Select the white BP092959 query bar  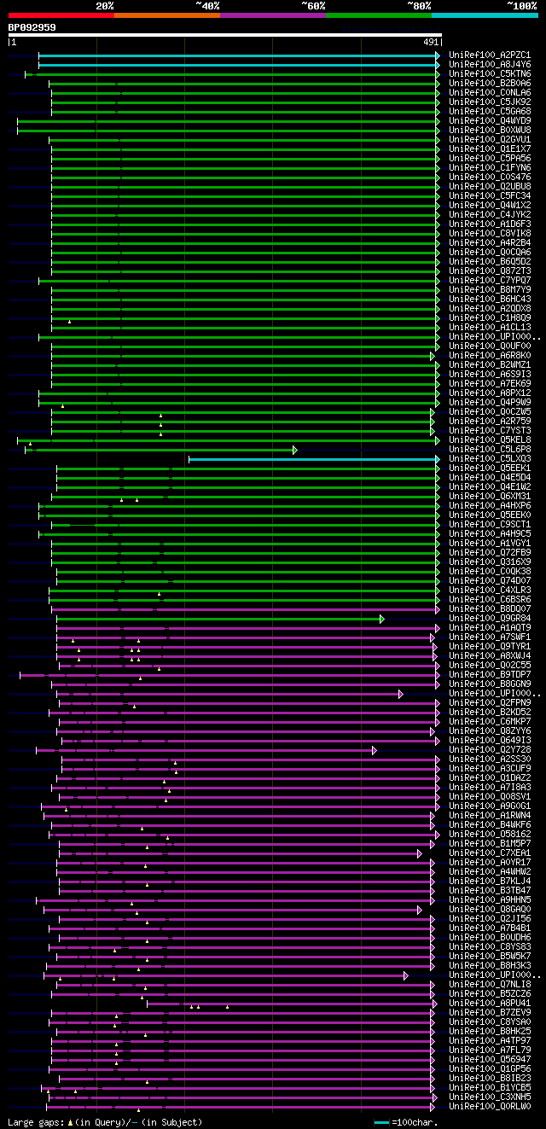click(x=225, y=35)
